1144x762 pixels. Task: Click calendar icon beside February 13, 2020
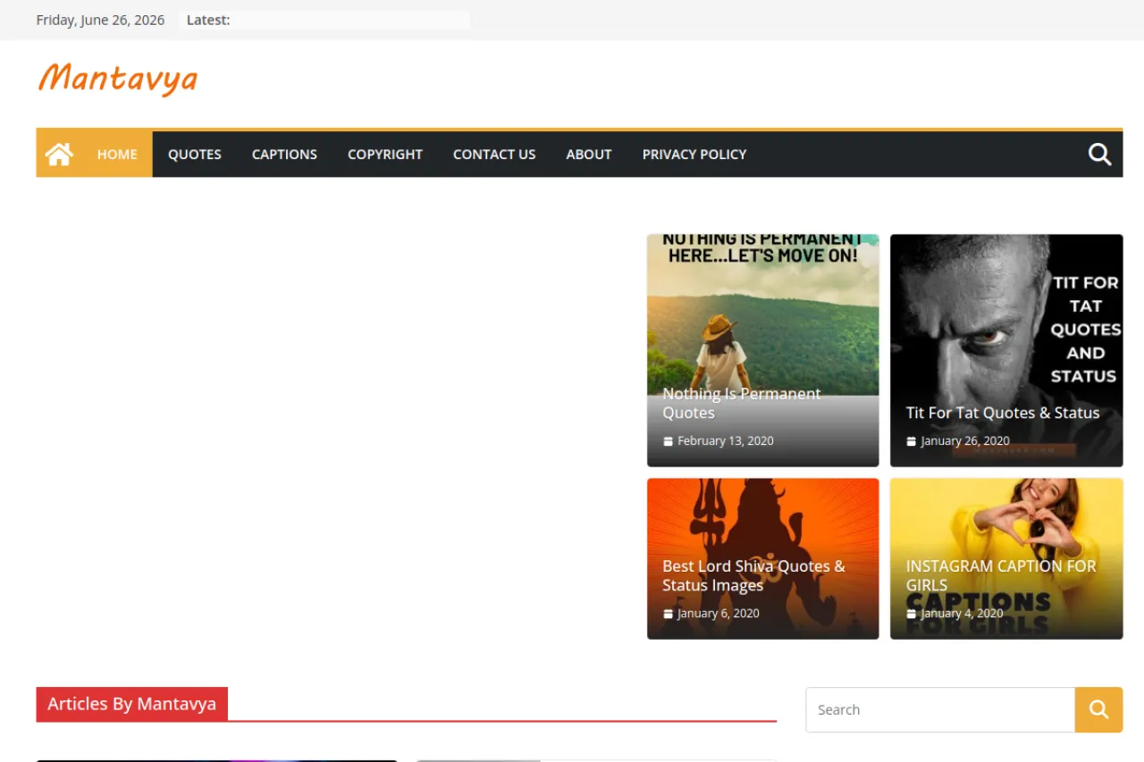(x=668, y=441)
